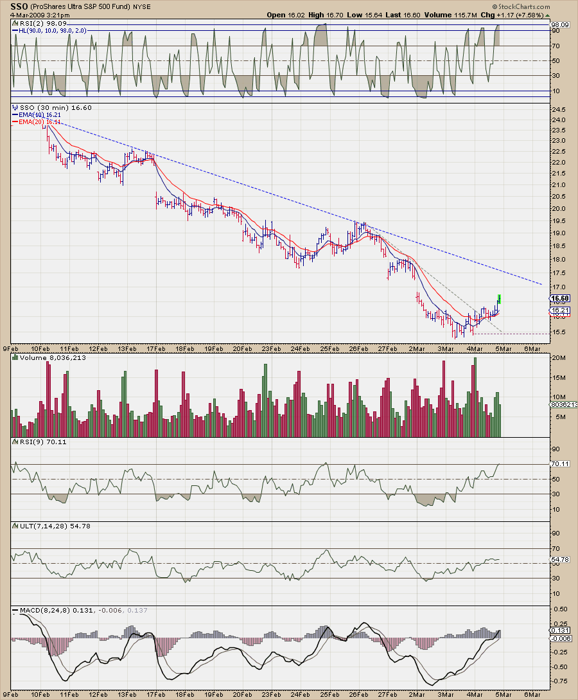Click the 15M volume axis label
Image resolution: width=578 pixels, height=700 pixels.
(x=559, y=378)
